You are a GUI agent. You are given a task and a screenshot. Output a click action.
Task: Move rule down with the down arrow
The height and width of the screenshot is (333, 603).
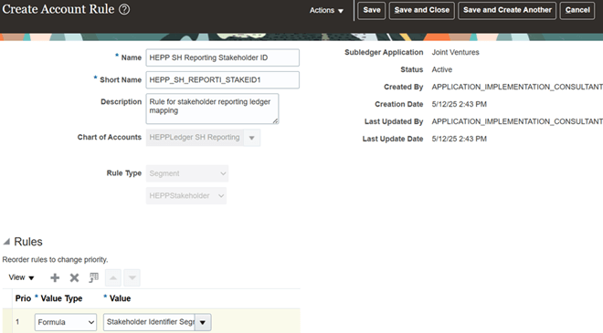coord(132,277)
